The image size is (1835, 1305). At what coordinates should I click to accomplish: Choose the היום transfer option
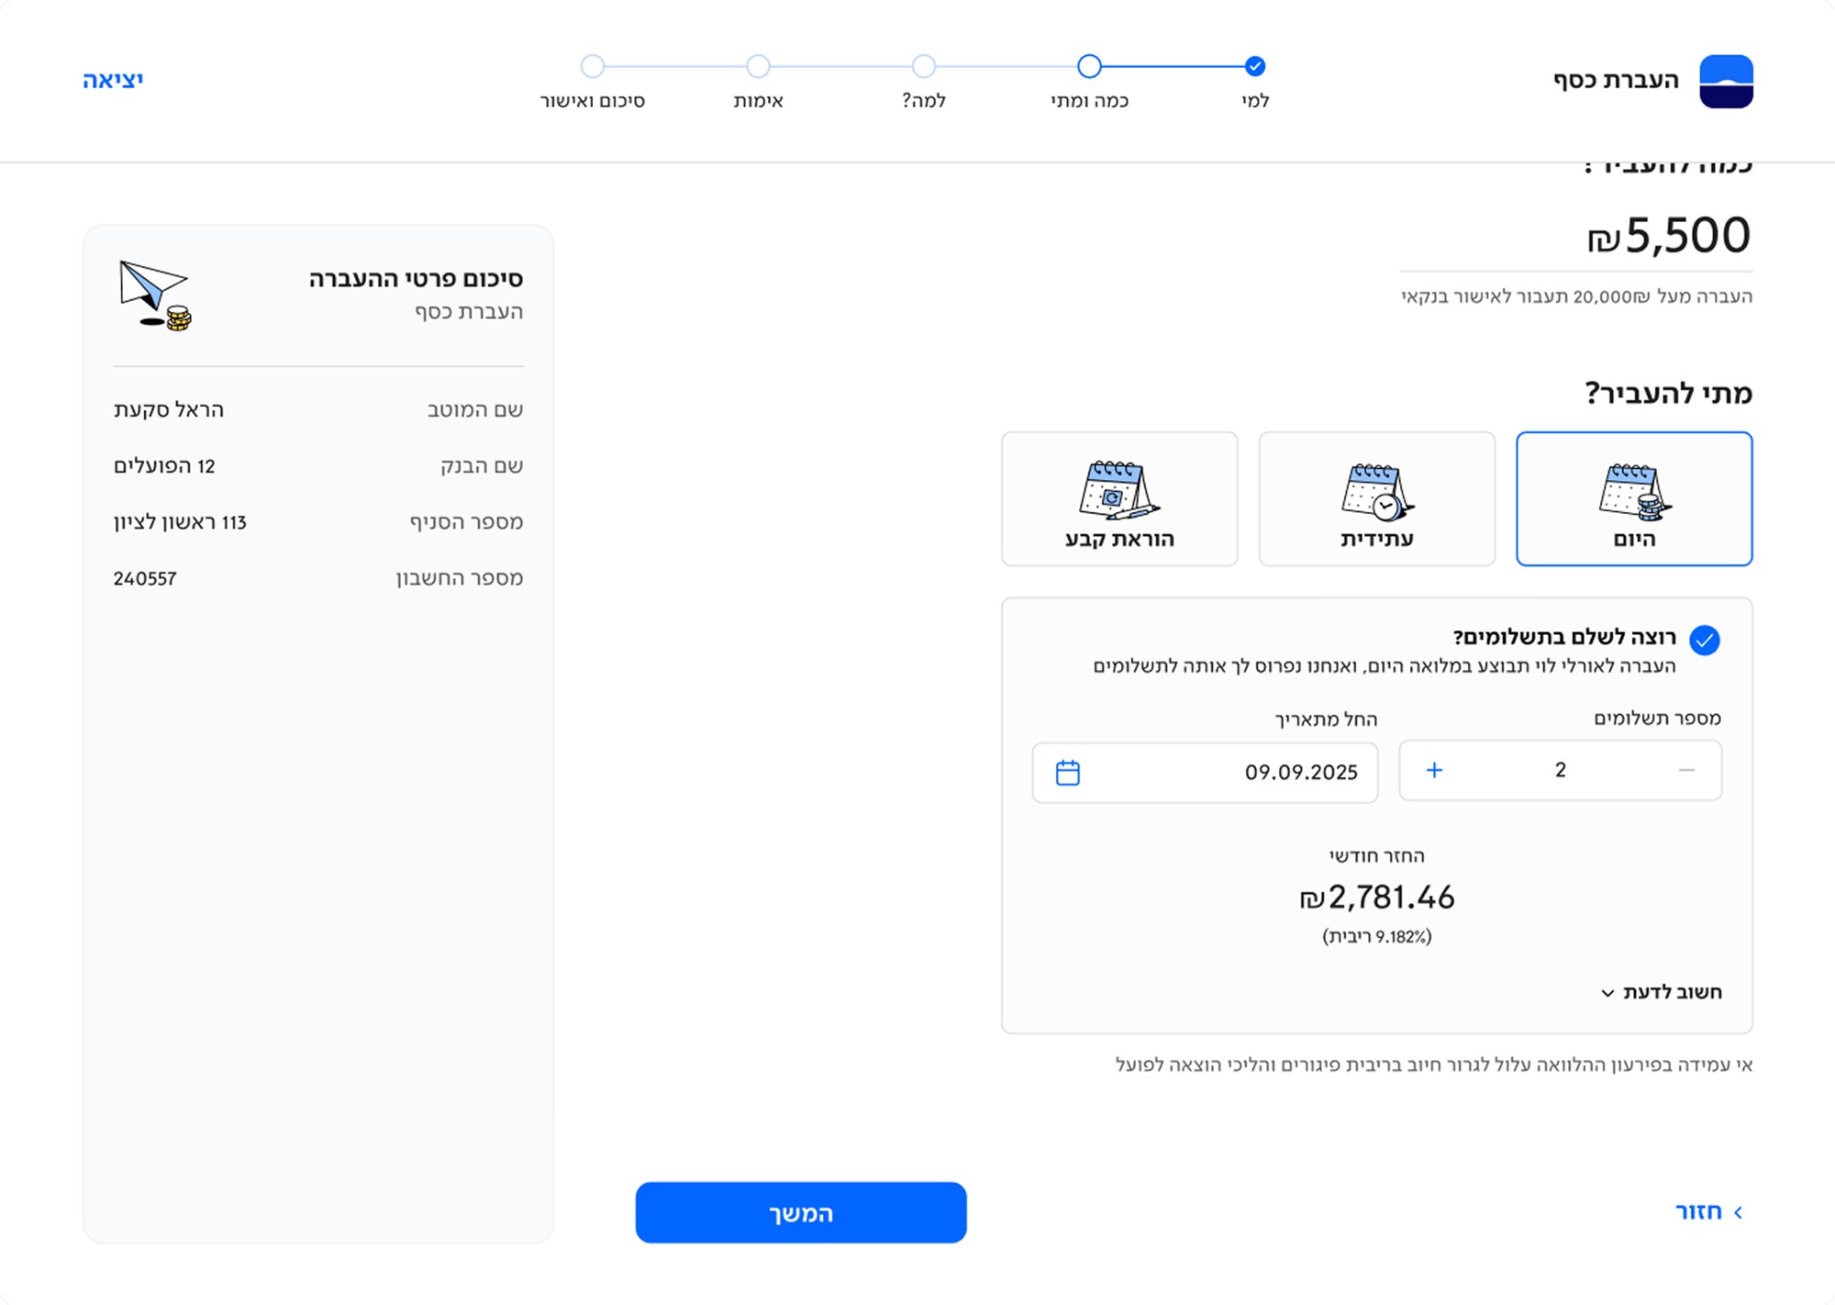tap(1634, 498)
